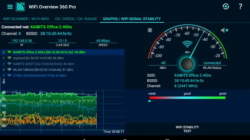This screenshot has width=250, height=140.
Task: Select the ZYXEL-940 network row
Action: 63,76
